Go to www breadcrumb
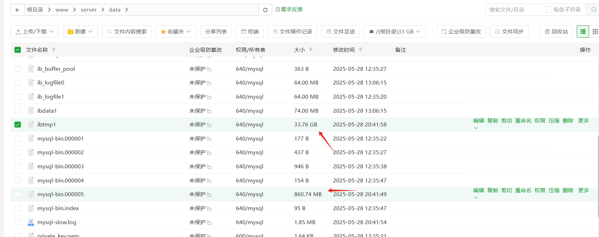 (x=62, y=10)
